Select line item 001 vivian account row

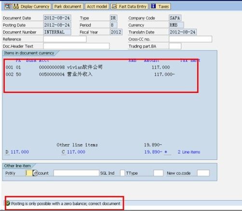click(x=88, y=67)
